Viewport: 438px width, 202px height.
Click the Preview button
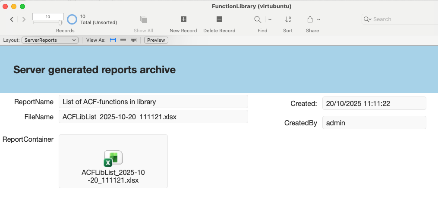[156, 40]
